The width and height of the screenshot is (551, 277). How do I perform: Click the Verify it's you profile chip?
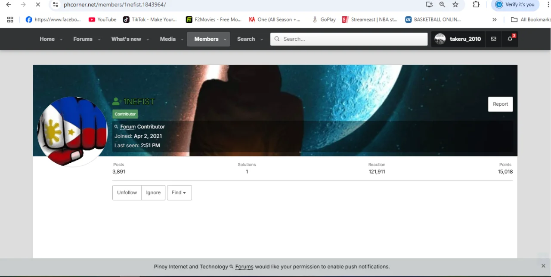point(515,5)
